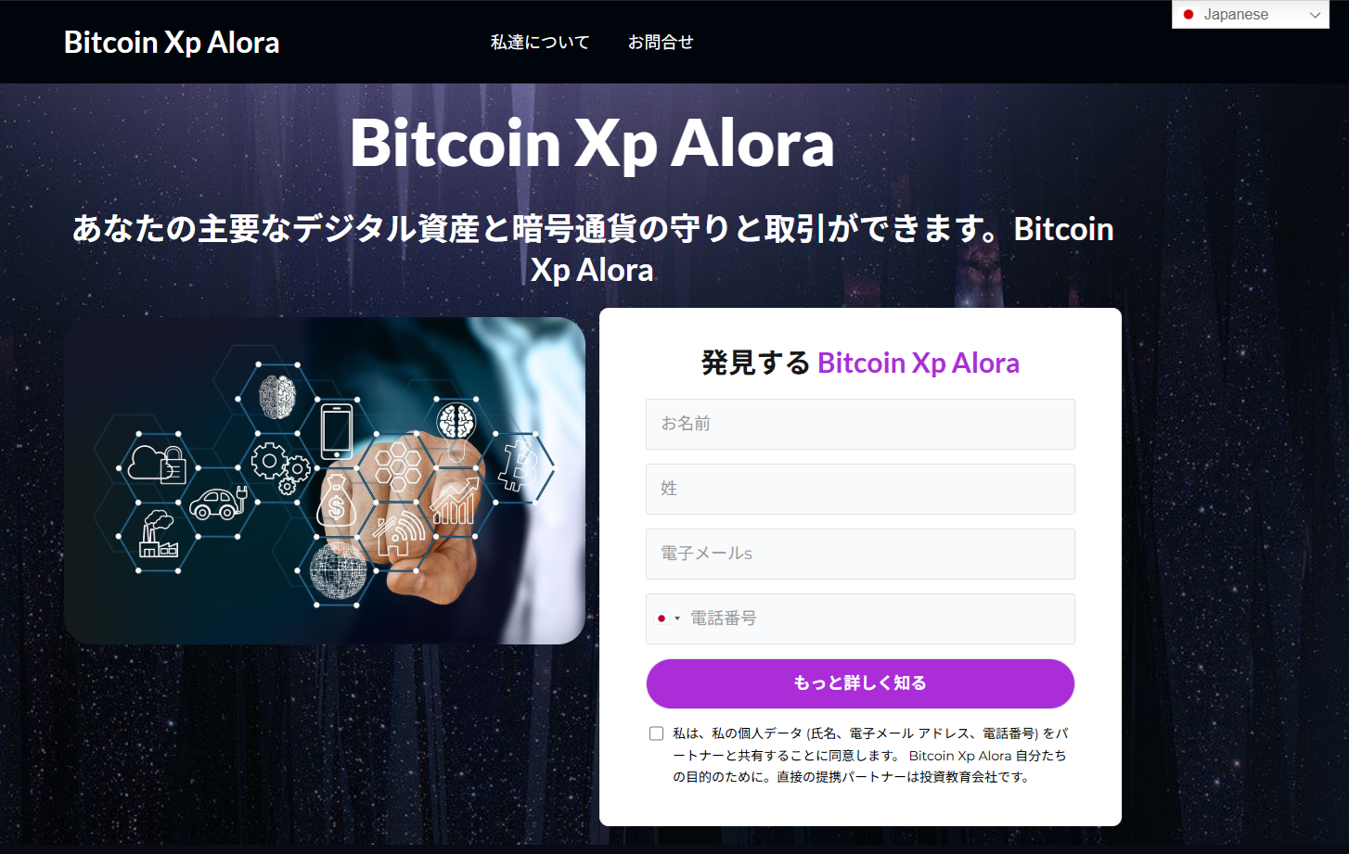This screenshot has height=854, width=1349.
Task: Open the Japanese language dropdown
Action: coord(1251,15)
